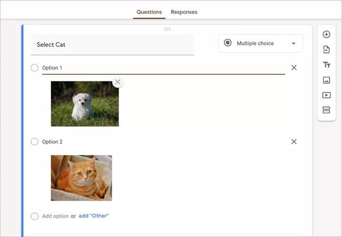Add a new question from side toolbar
Image resolution: width=342 pixels, height=237 pixels.
326,35
